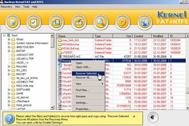Choose Rename from context menu
This screenshot has height=126, width=189.
pyautogui.click(x=88, y=96)
